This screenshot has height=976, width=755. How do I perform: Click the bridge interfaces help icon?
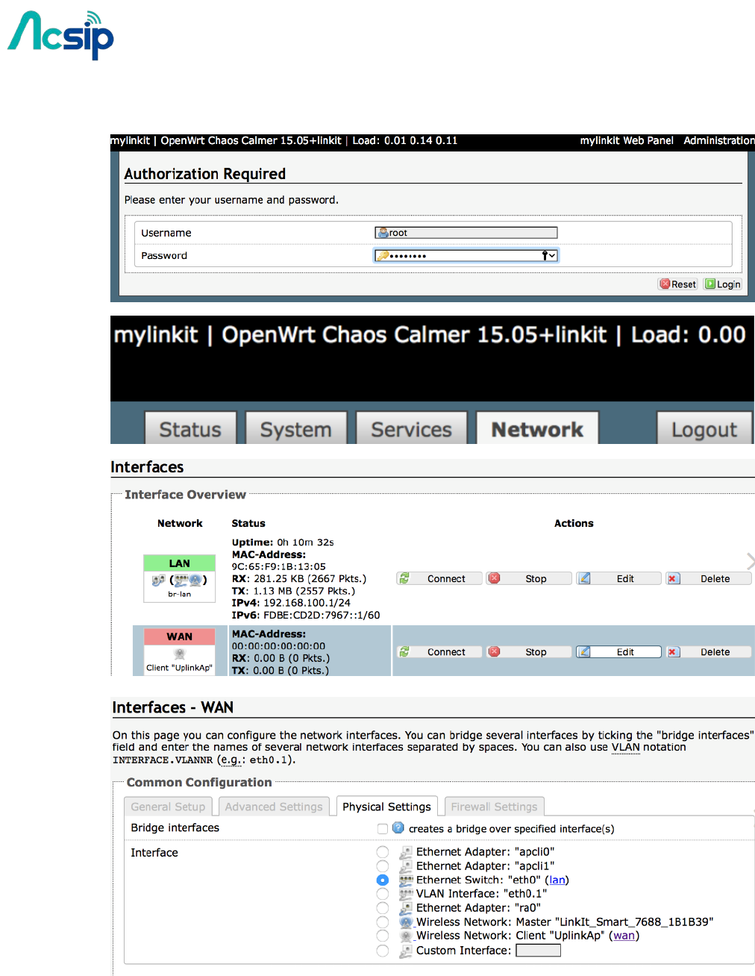[x=398, y=828]
